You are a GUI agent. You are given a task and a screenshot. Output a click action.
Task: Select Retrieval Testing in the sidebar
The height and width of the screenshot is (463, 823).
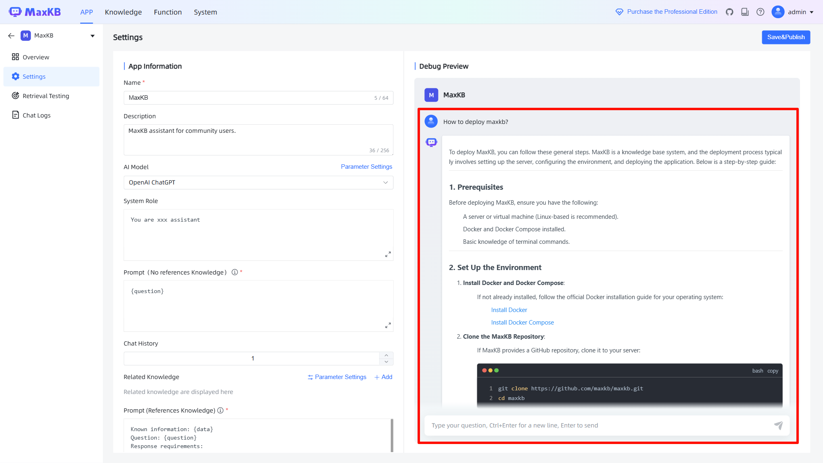coord(45,96)
